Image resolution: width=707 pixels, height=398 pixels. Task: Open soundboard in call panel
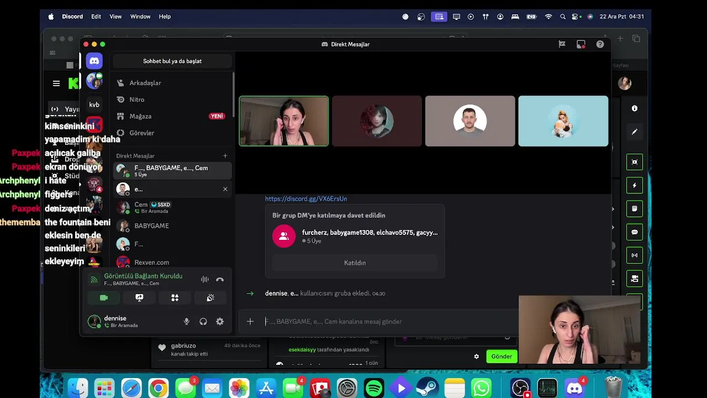[210, 297]
